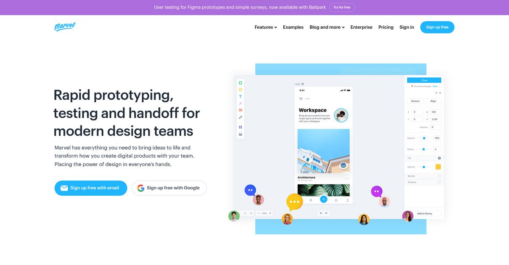Click the heart icon in the phone mockup

(301, 98)
